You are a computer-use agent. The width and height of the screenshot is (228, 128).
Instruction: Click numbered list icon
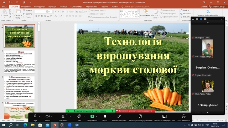click(x=72, y=12)
